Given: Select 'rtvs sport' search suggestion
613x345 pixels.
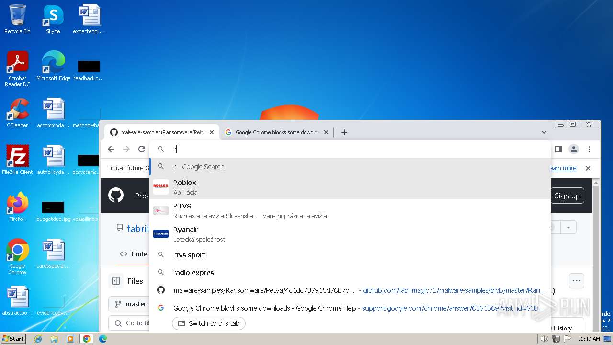Looking at the screenshot, I should tap(350, 255).
